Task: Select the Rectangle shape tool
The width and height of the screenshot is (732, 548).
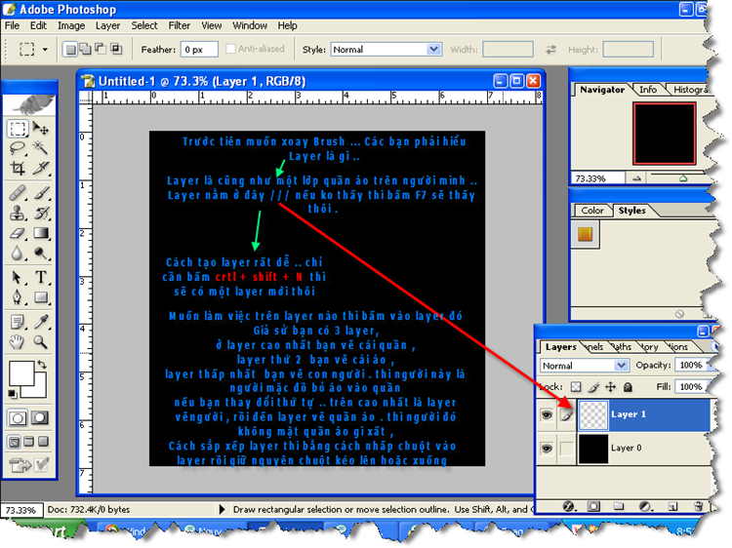Action: 41,297
